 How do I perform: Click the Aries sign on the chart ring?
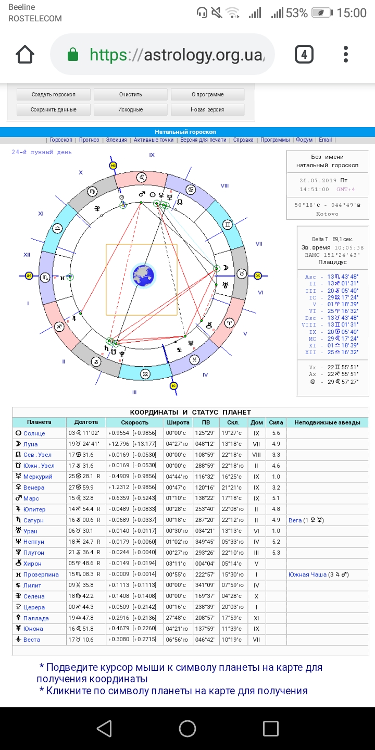click(229, 323)
